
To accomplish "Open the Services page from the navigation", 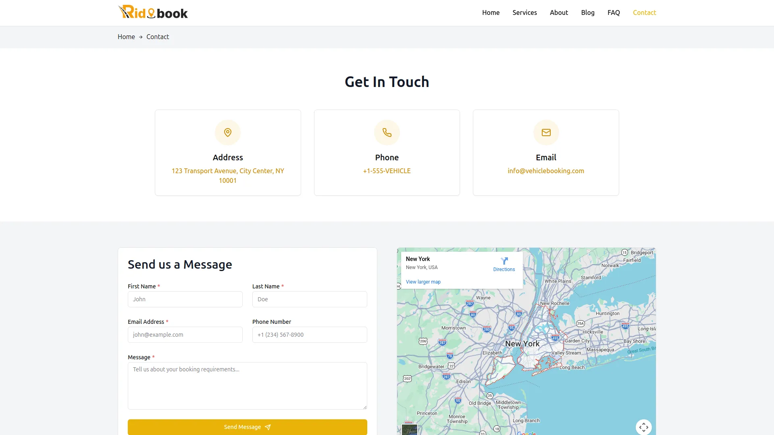I will [524, 12].
